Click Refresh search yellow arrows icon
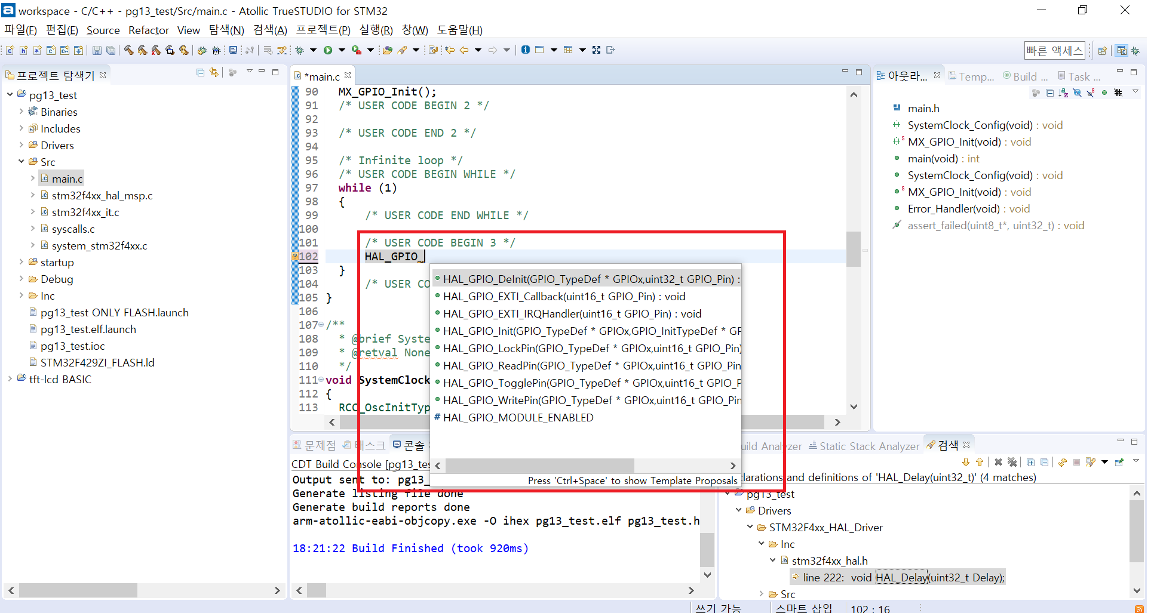 [x=1063, y=462]
